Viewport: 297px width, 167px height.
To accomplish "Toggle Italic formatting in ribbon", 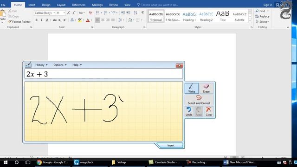I will pos(41,20).
